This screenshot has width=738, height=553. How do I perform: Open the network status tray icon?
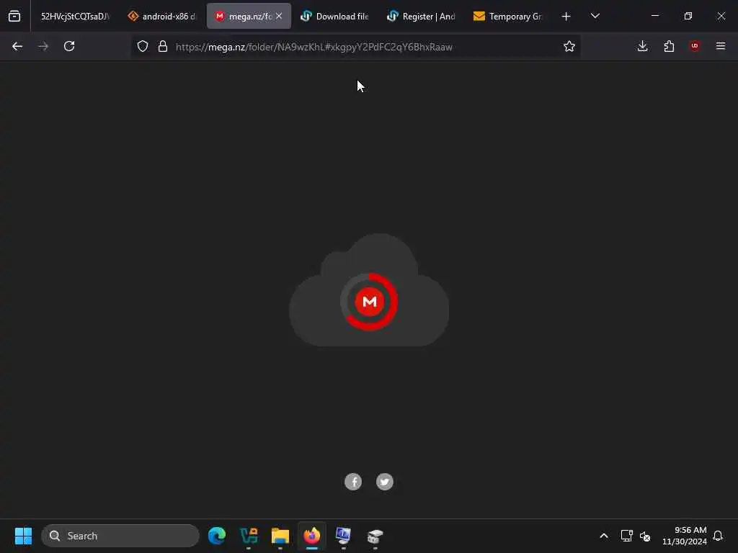(626, 536)
